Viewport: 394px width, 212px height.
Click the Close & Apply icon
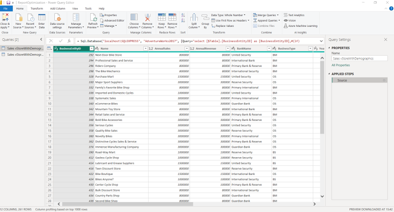tap(5, 18)
